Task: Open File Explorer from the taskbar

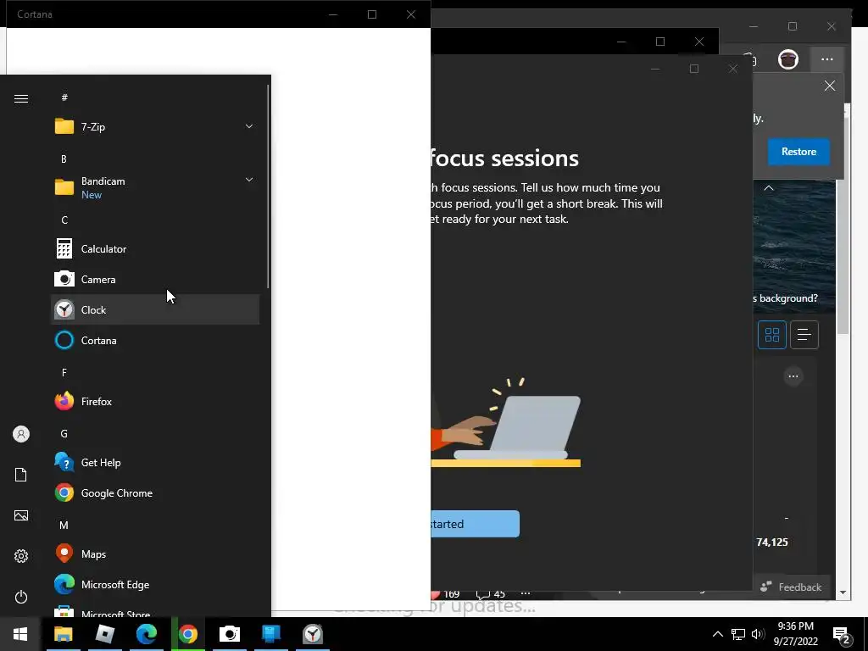Action: (63, 634)
